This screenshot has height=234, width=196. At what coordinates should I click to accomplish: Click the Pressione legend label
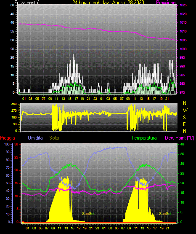tap(166, 3)
